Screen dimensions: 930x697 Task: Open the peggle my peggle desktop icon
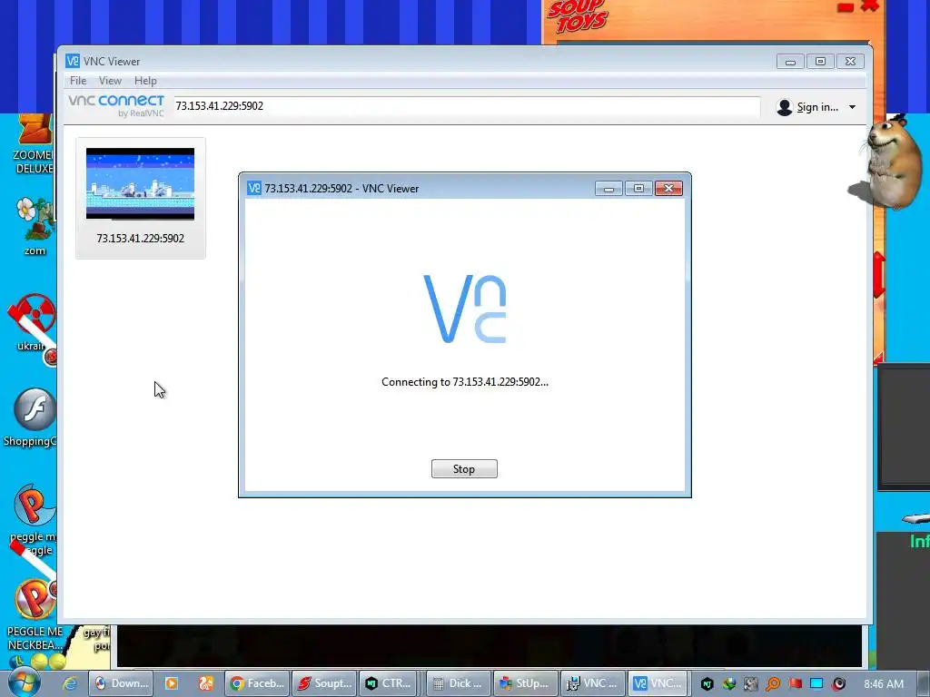(x=34, y=520)
